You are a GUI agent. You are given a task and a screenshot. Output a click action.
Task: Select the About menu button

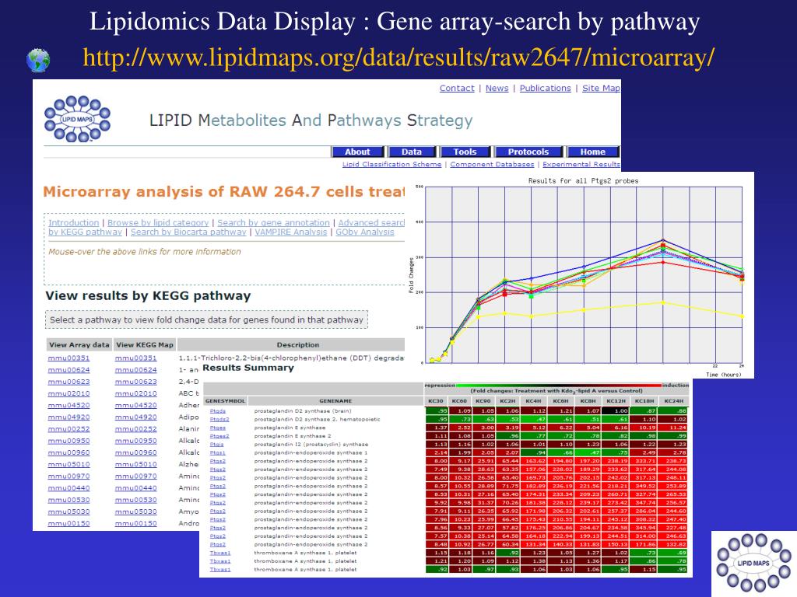coord(357,152)
